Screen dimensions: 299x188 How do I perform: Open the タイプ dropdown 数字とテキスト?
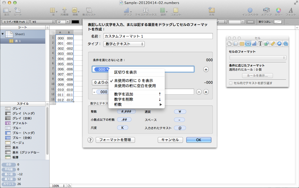click(x=124, y=44)
